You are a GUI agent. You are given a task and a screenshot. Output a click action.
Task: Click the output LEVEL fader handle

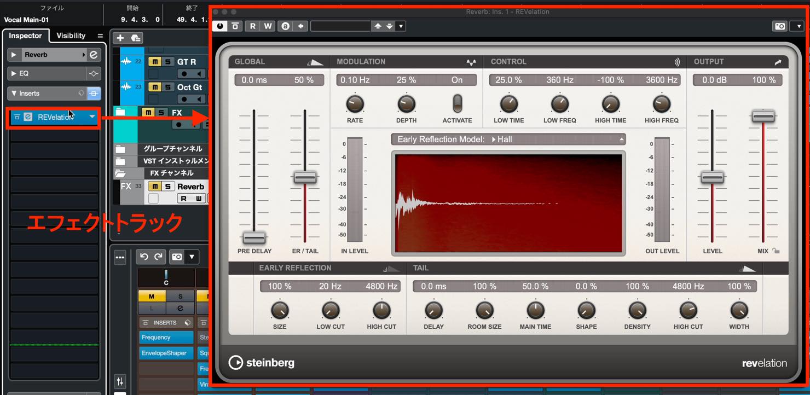coord(712,177)
